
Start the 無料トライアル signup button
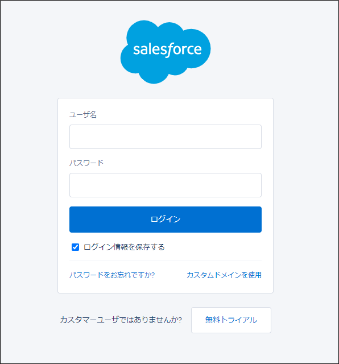click(231, 320)
